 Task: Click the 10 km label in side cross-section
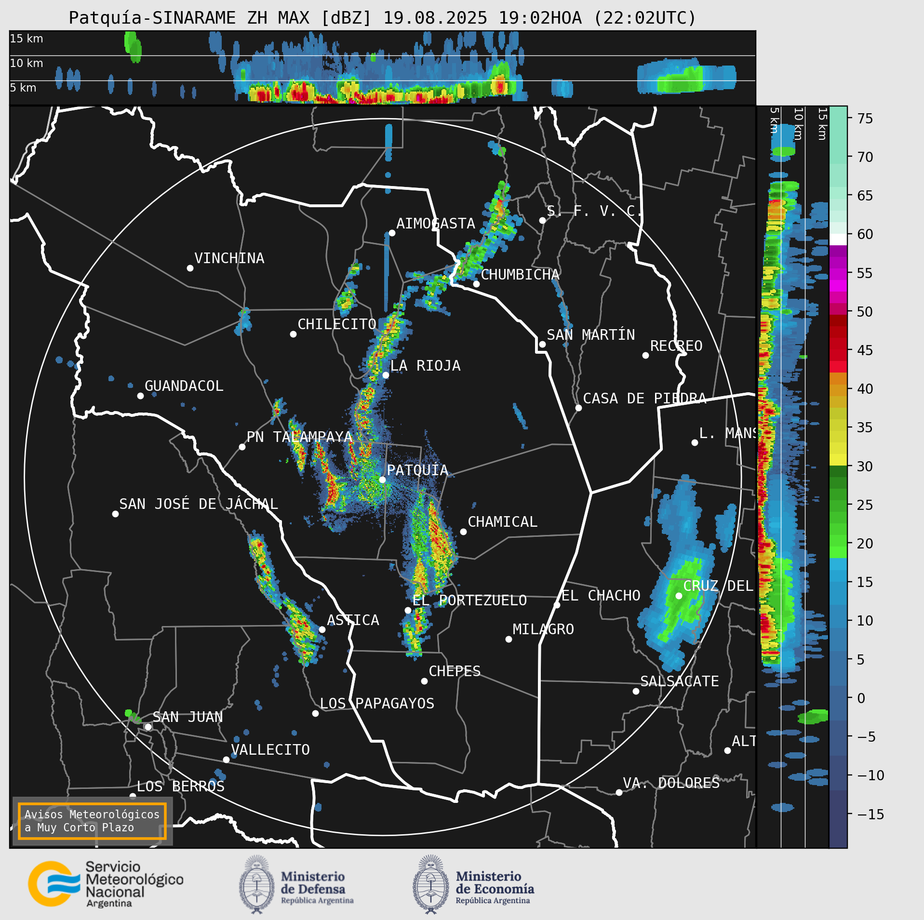click(798, 124)
